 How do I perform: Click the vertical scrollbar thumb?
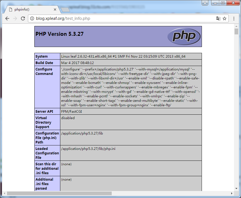pos(236,31)
